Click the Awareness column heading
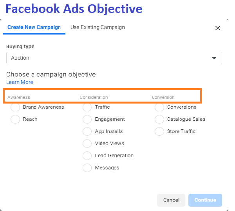 point(19,97)
